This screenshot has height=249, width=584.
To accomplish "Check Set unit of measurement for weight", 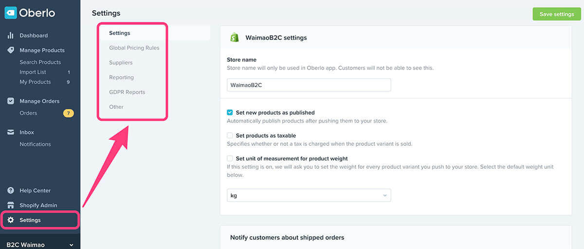I will tap(230, 159).
